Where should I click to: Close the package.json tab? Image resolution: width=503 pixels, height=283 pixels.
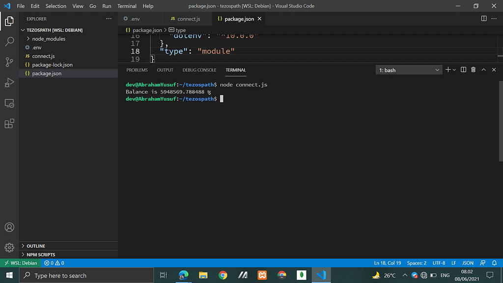[x=259, y=19]
